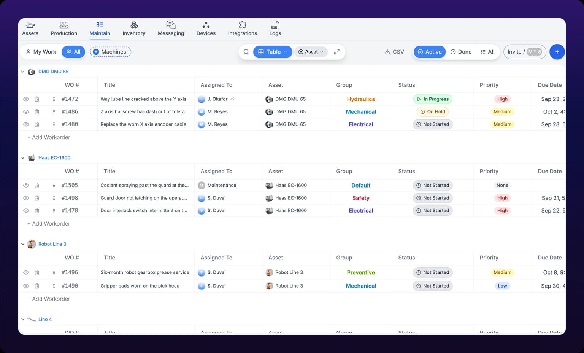
Task: Click drag handle dots of row #1480
Action: 54,124
